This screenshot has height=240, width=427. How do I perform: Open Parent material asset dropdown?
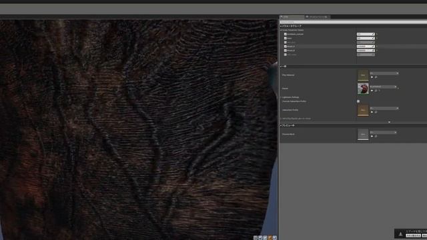click(x=383, y=87)
